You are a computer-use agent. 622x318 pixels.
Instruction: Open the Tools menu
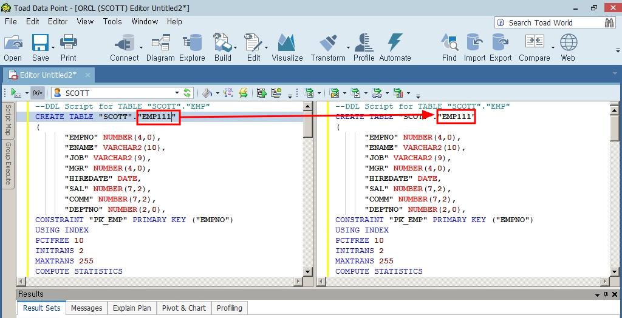tap(112, 21)
